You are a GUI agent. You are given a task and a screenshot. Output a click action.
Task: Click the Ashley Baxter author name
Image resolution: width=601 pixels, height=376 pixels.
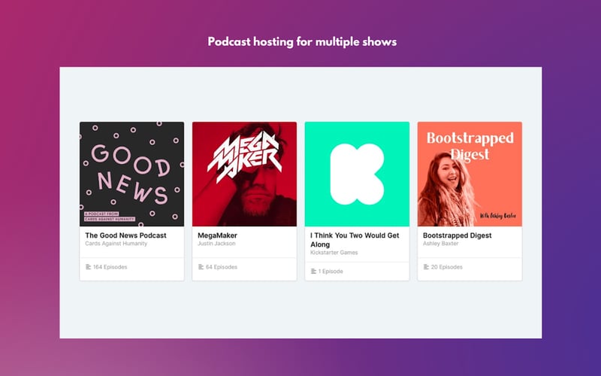click(441, 244)
